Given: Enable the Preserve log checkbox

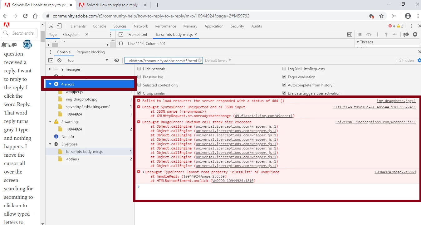Looking at the screenshot, I should 139,77.
